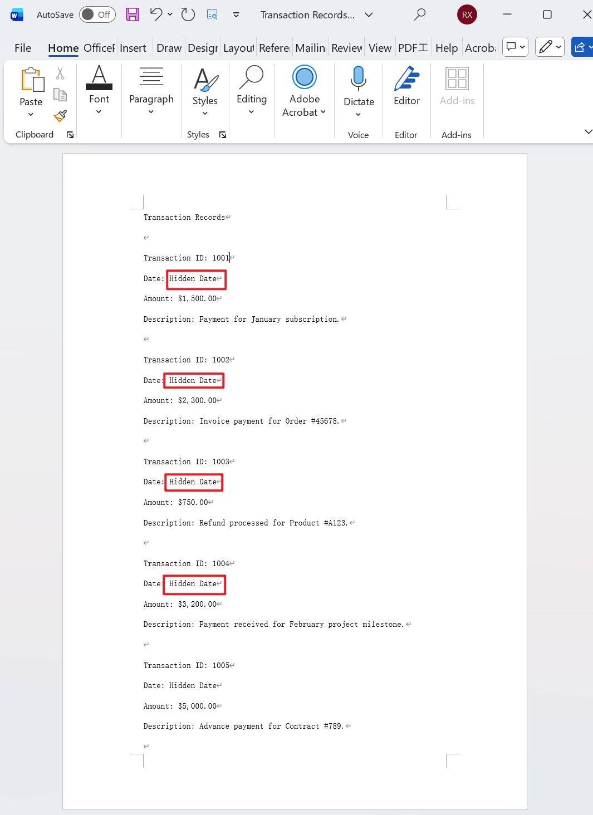The height and width of the screenshot is (815, 593).
Task: Open Customize Quick Access Toolbar dropdown
Action: click(236, 15)
